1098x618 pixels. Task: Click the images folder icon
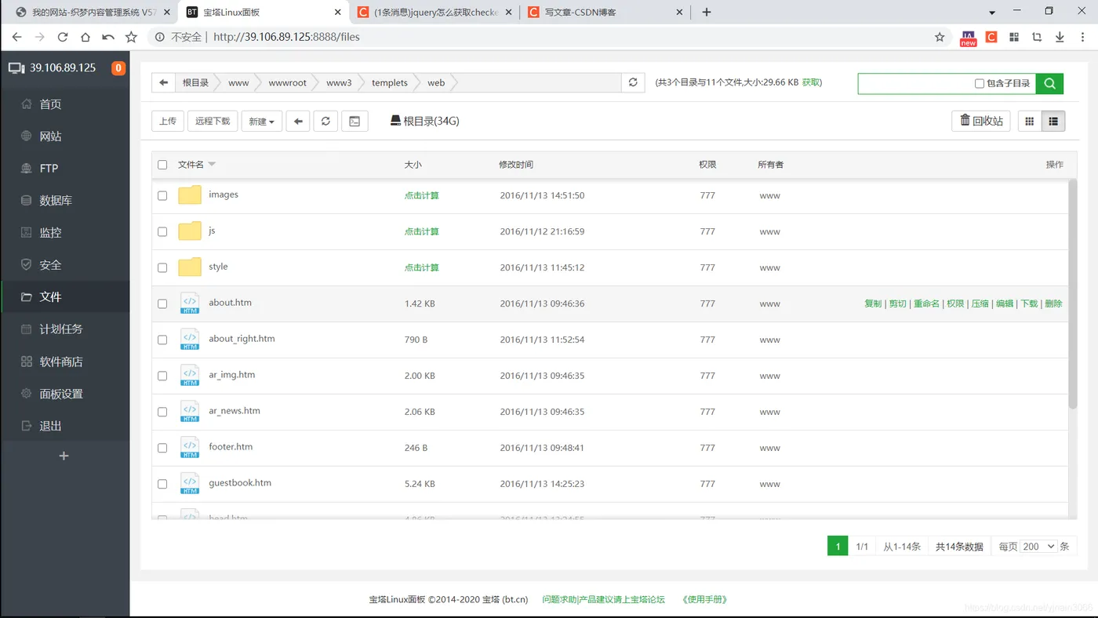point(190,194)
